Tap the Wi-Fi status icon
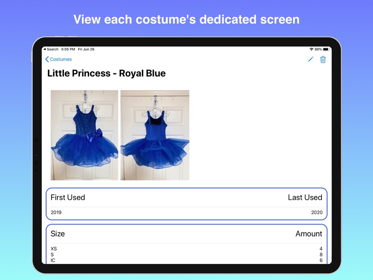The image size is (373, 280). point(311,49)
